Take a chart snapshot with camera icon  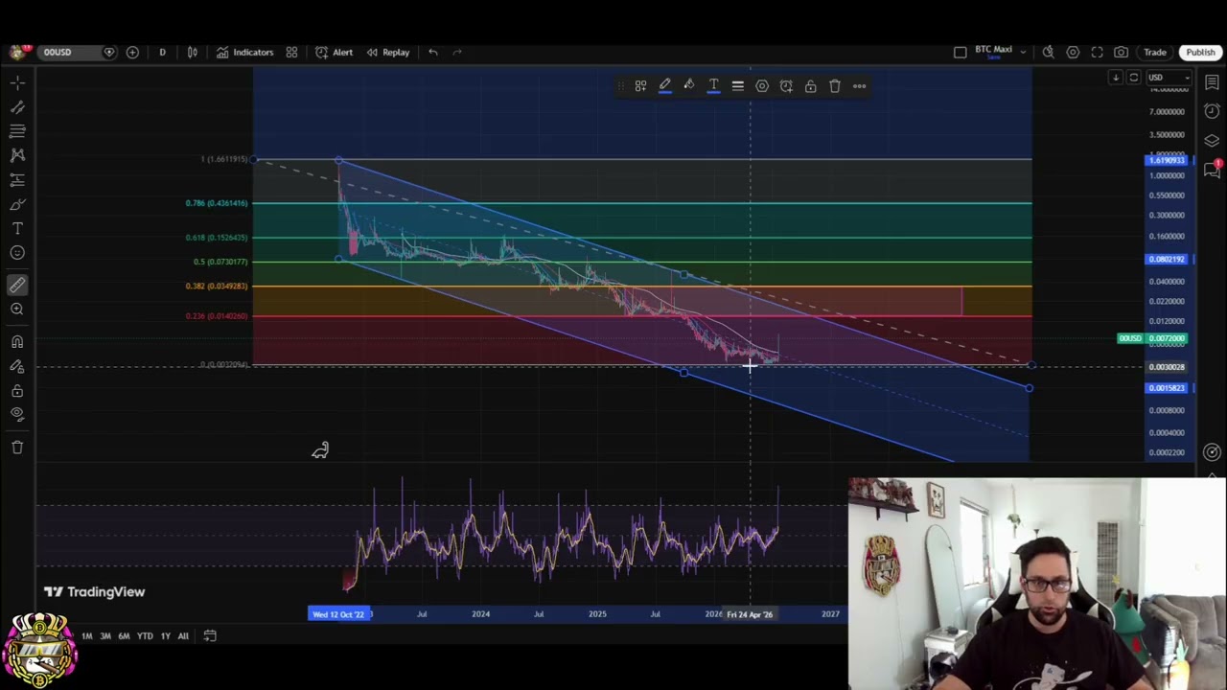click(x=1121, y=52)
